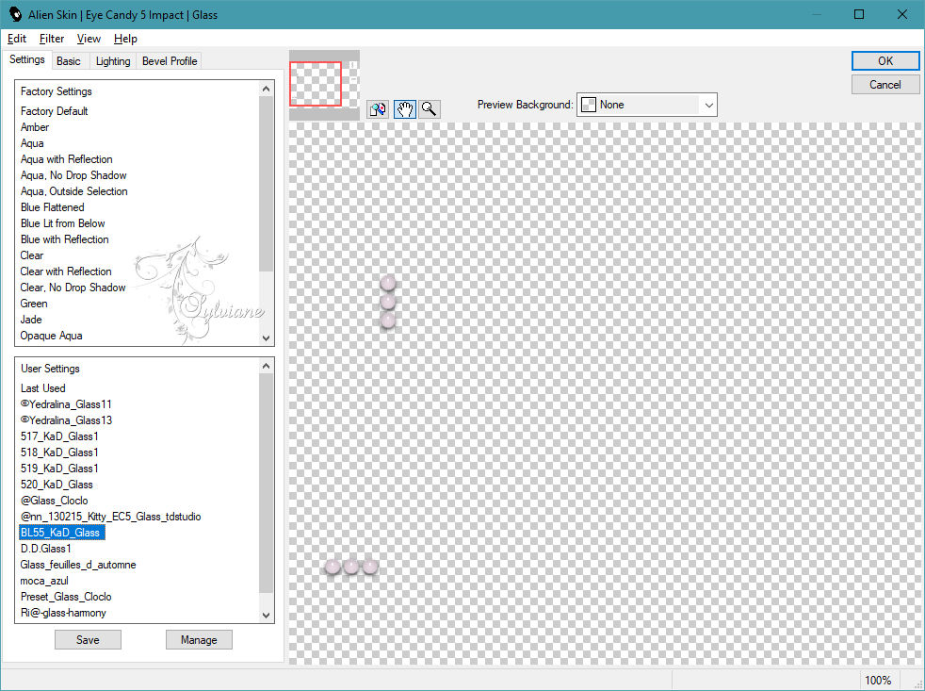Click the 100% zoom level in status bar
The width and height of the screenshot is (925, 691).
coord(878,681)
